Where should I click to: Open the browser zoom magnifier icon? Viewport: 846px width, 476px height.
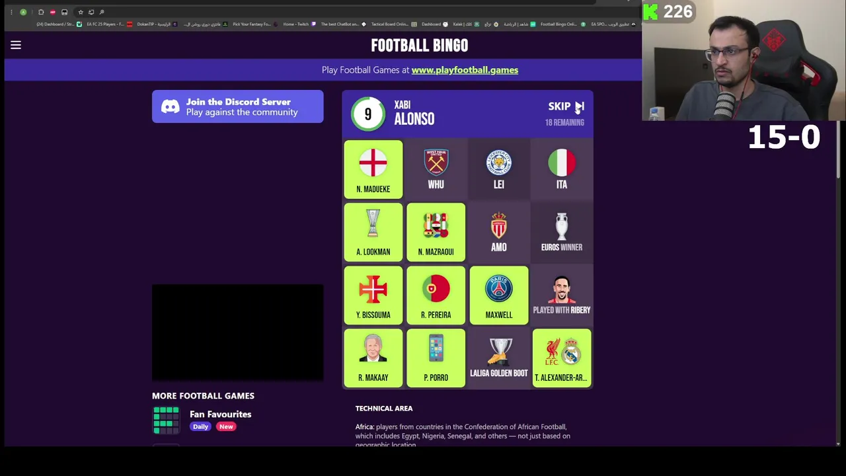(102, 12)
